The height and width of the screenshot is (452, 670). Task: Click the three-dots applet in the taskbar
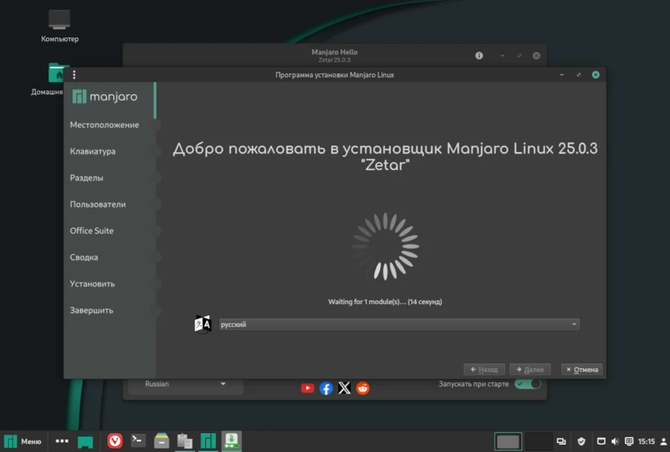tap(62, 441)
